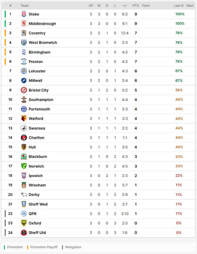This screenshot has height=254, width=197.
Task: Sort table by GP column header
Action: pos(91,6)
